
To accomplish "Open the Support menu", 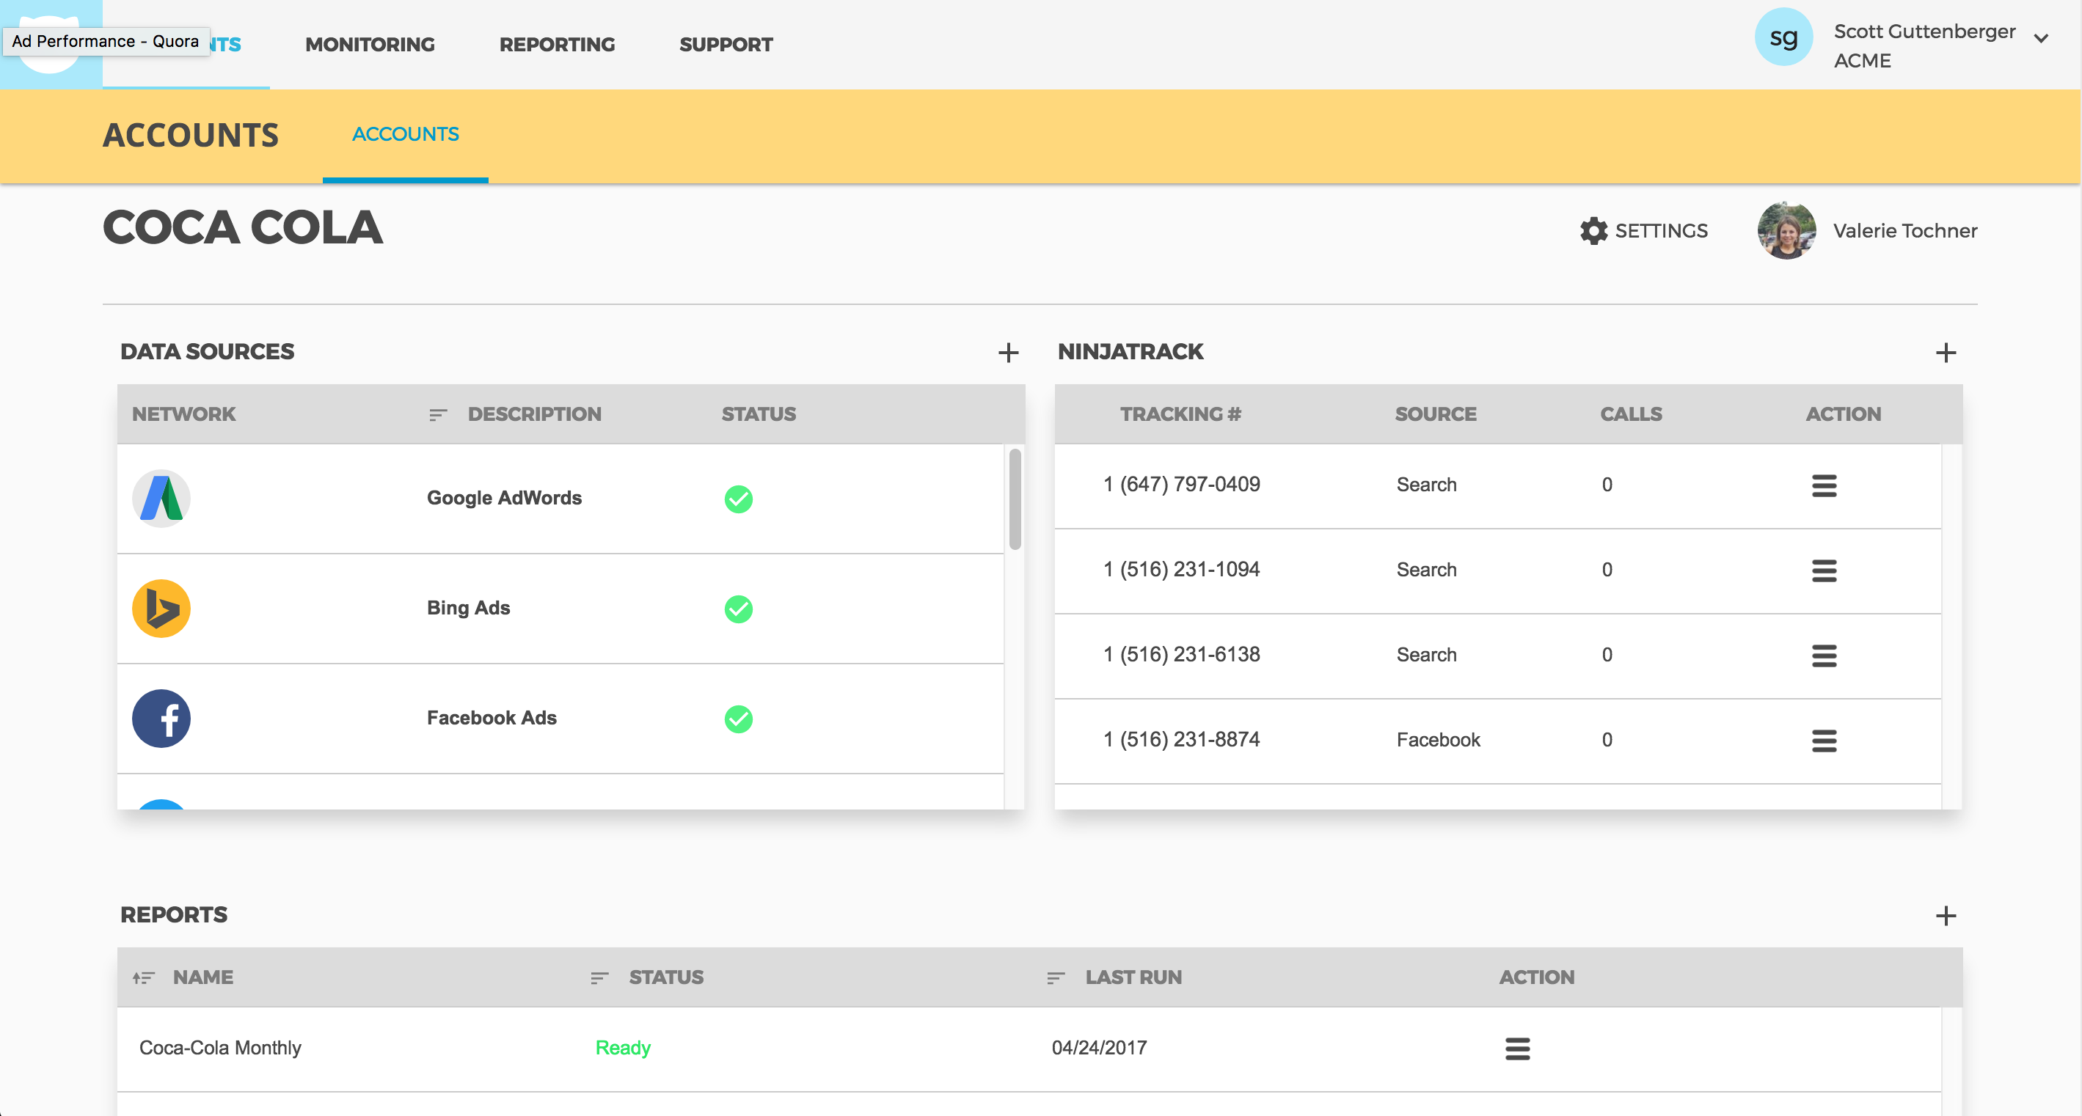I will (x=725, y=45).
